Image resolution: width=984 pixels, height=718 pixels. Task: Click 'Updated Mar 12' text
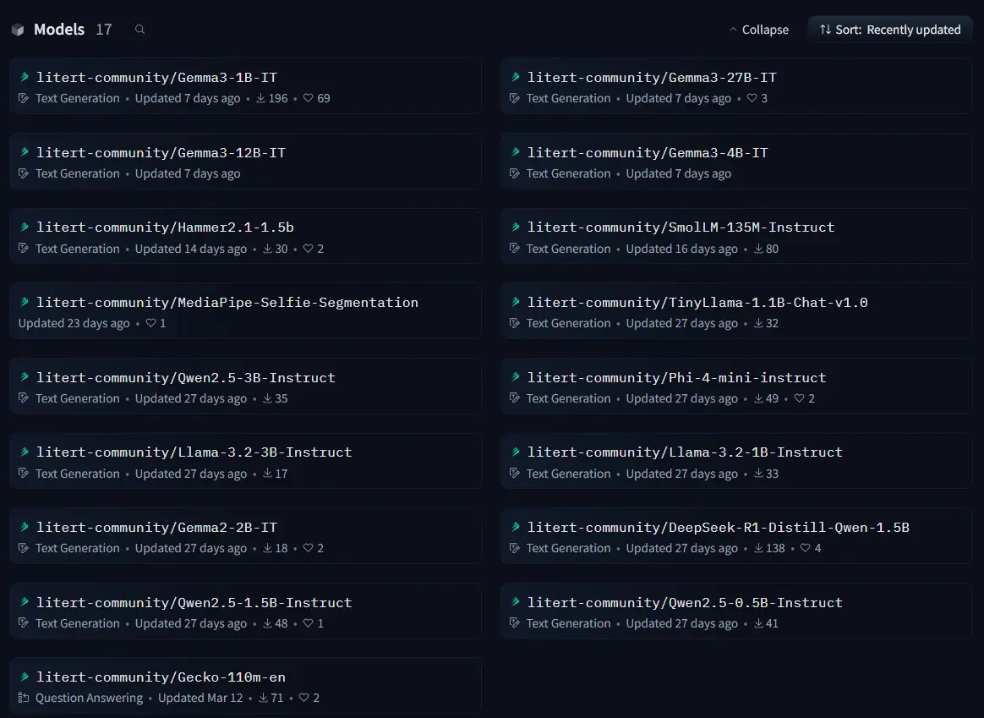coord(200,698)
